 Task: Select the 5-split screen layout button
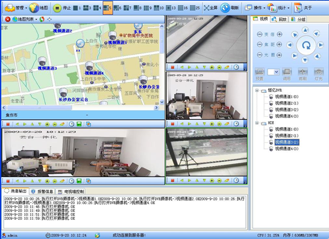point(108,8)
